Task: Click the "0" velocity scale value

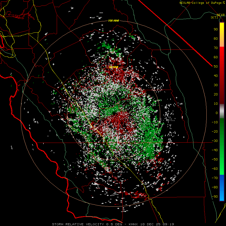Action: pos(217,113)
